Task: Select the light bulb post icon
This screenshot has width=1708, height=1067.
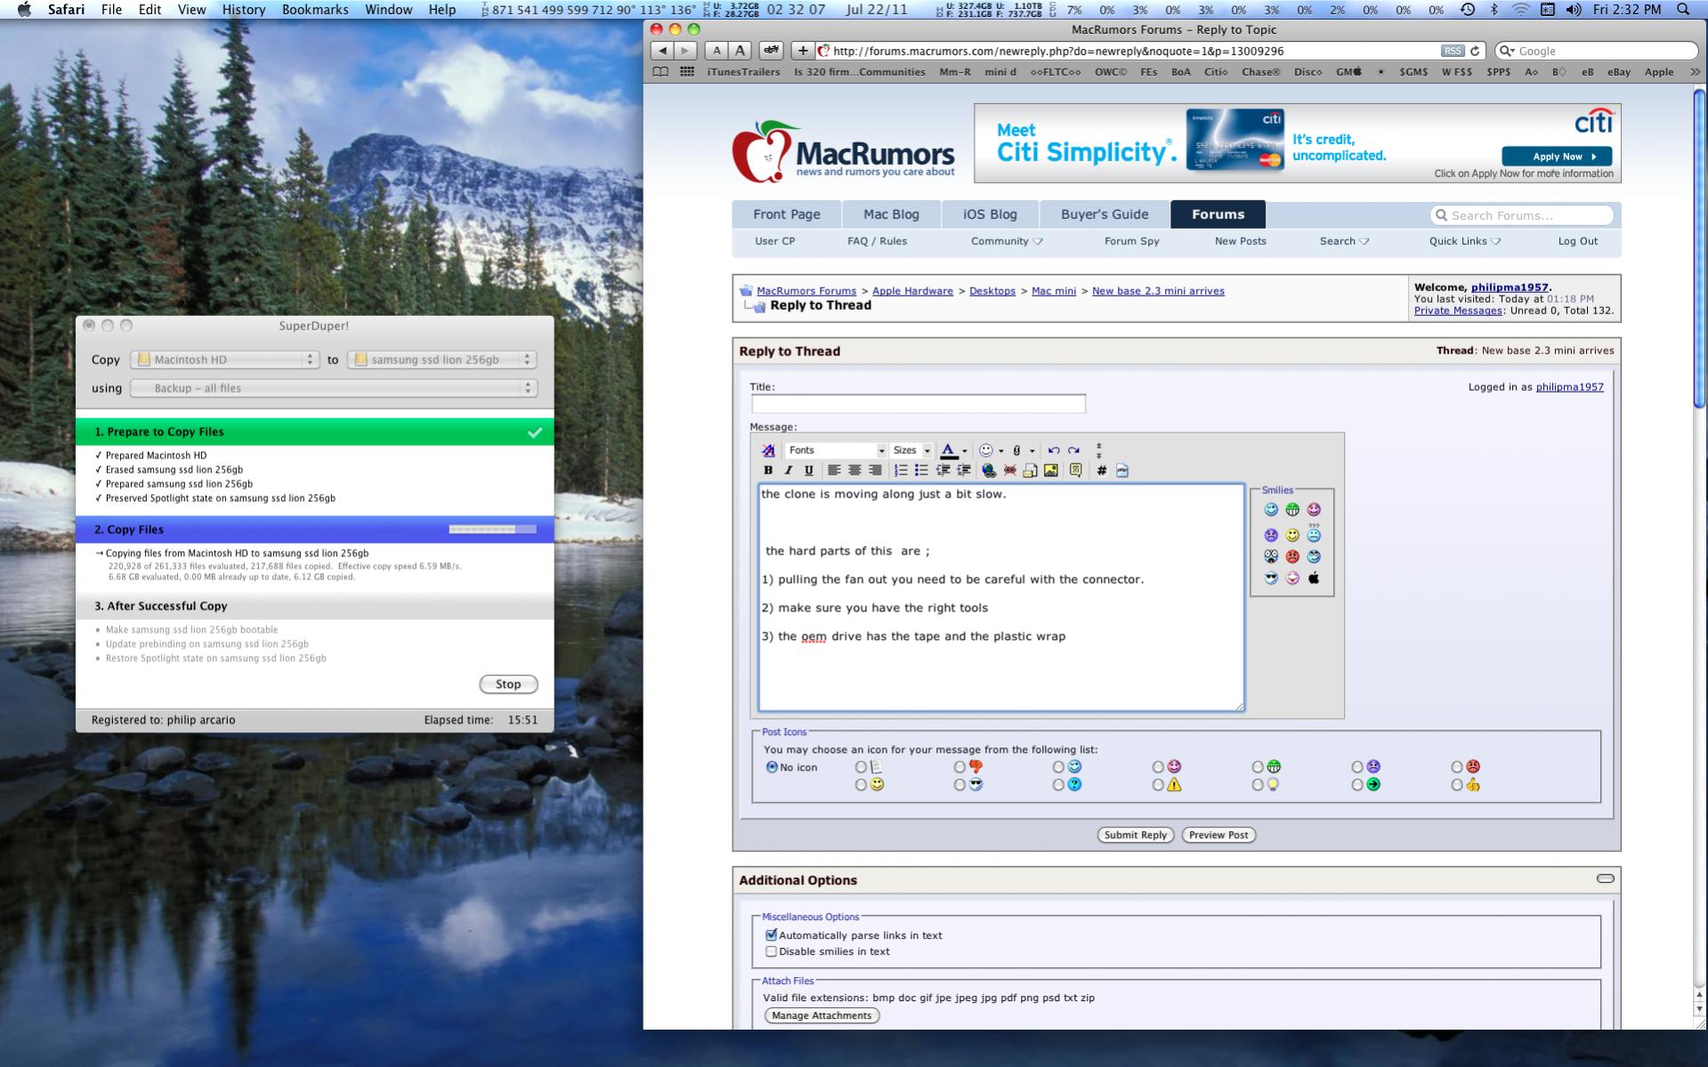Action: point(1258,785)
